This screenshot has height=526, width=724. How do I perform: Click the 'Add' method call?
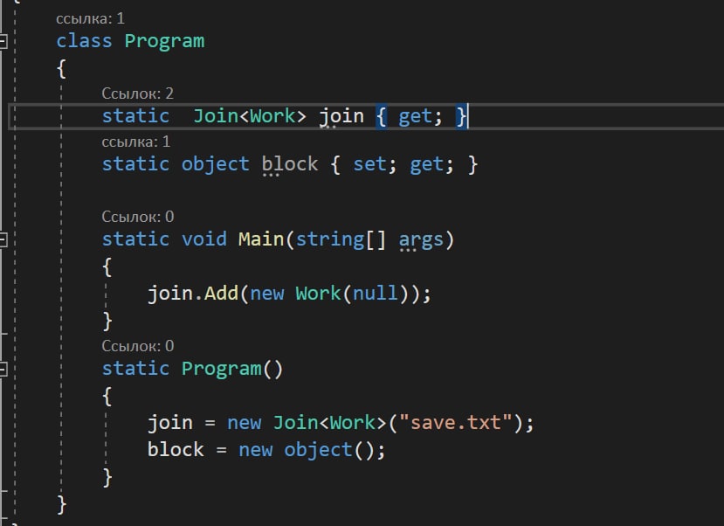coord(221,294)
